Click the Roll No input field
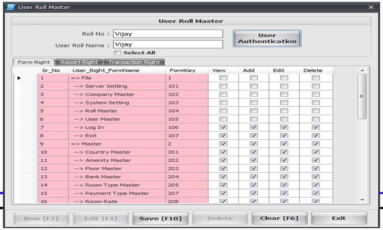Screen dimensions: 383x230 (168, 34)
